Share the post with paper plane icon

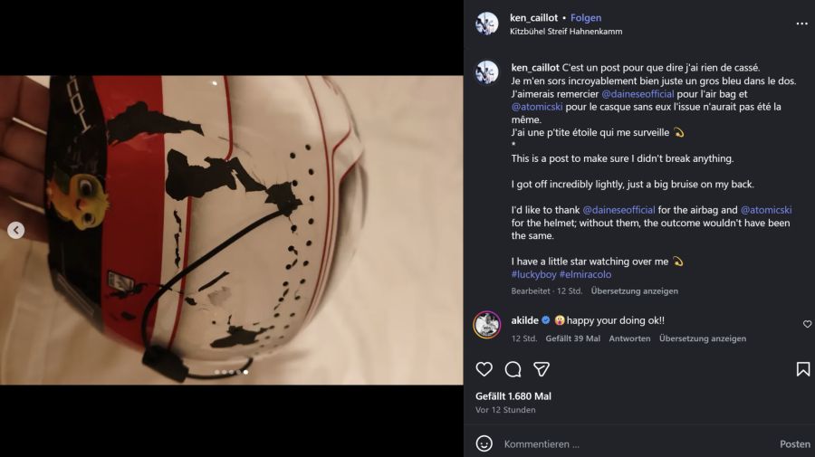[x=542, y=369]
